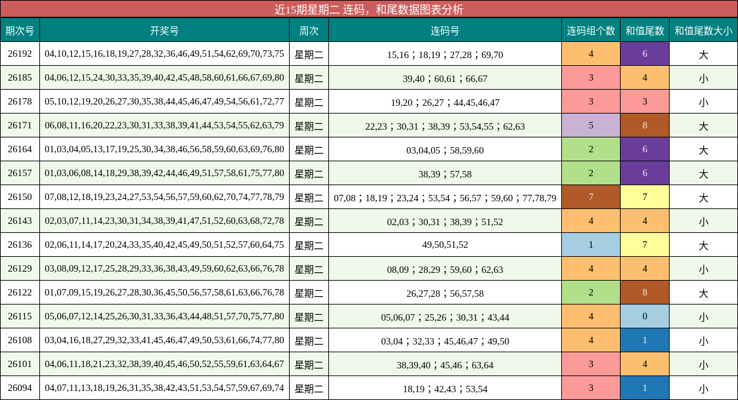Image resolution: width=738 pixels, height=400 pixels.
Task: Select issue number 26178
Action: click(20, 102)
